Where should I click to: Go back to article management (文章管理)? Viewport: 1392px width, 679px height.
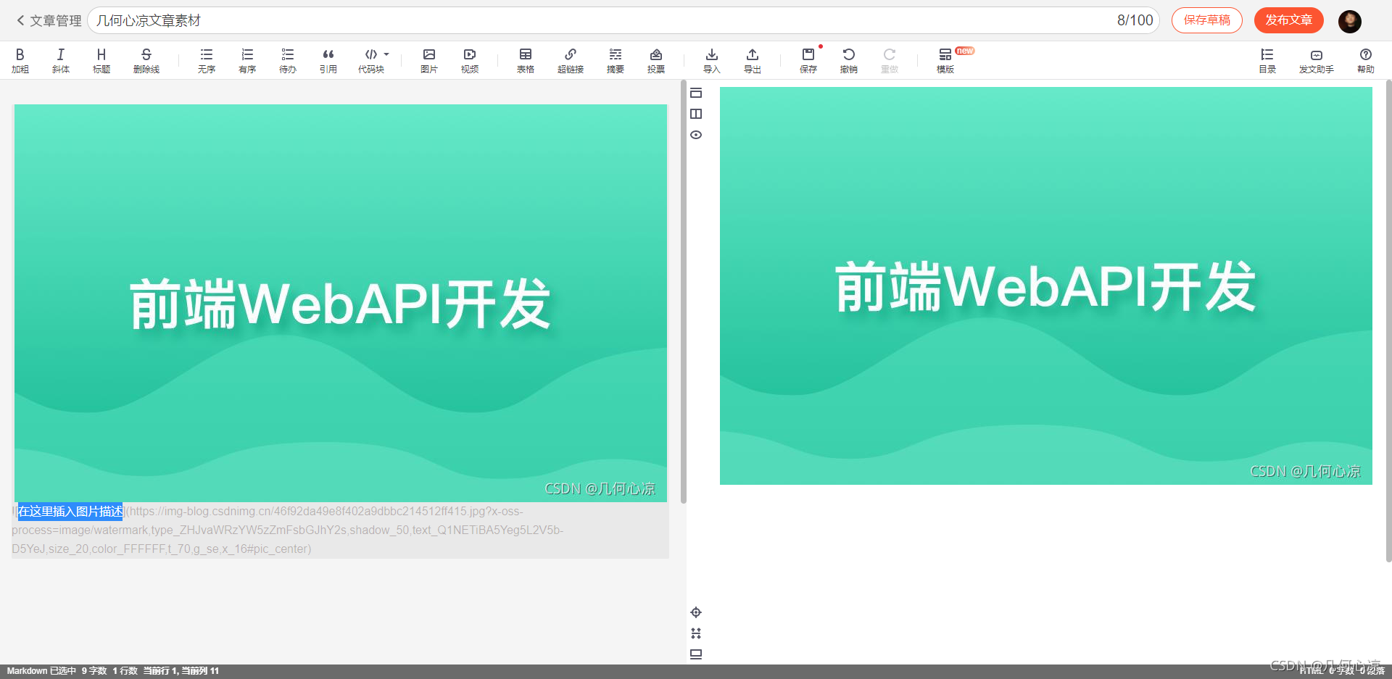tap(49, 20)
